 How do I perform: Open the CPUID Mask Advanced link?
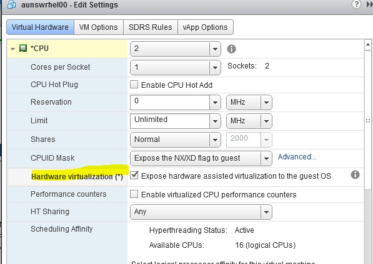point(297,157)
